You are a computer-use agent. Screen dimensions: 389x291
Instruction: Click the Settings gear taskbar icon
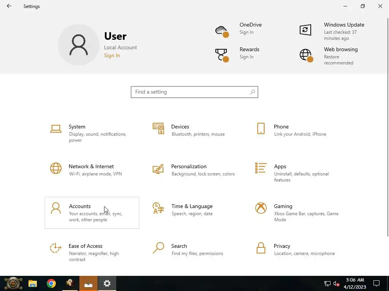(107, 283)
